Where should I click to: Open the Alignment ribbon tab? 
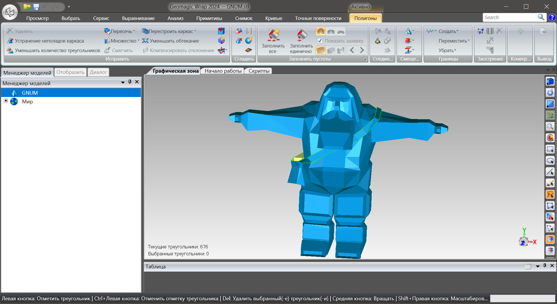[x=138, y=18]
